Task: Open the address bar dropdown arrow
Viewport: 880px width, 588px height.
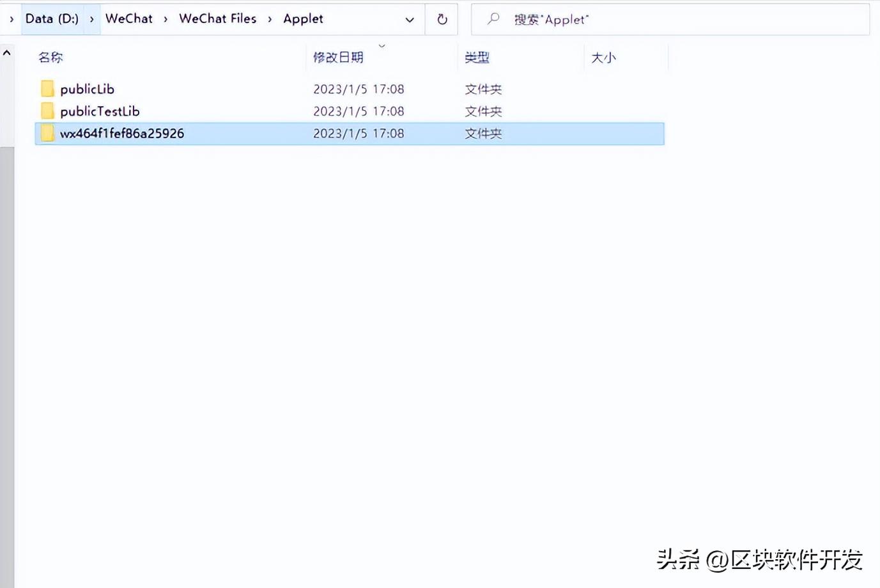Action: pyautogui.click(x=410, y=20)
